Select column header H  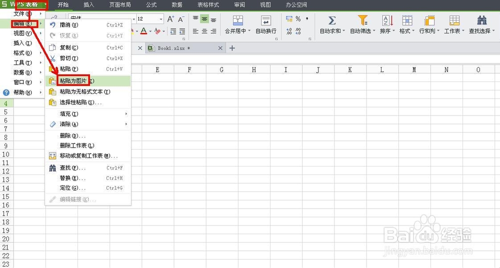click(254, 69)
